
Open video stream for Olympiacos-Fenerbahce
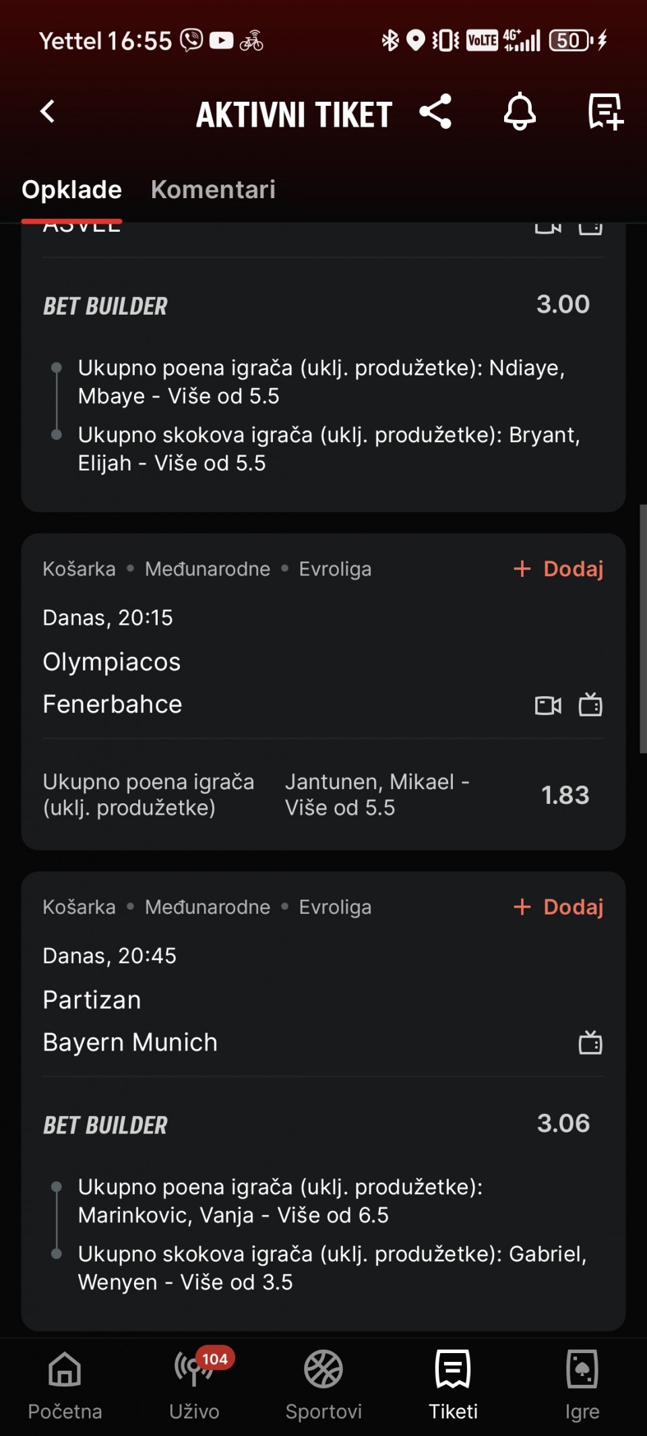tap(548, 706)
